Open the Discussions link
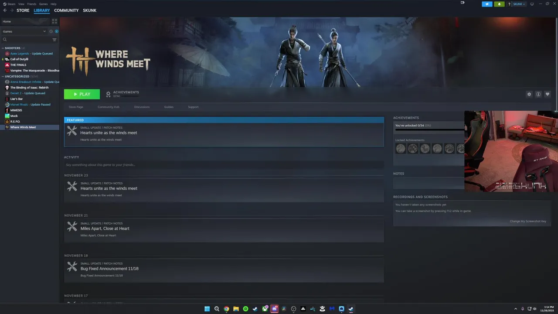Screen dimensions: 558x314 click(142, 107)
